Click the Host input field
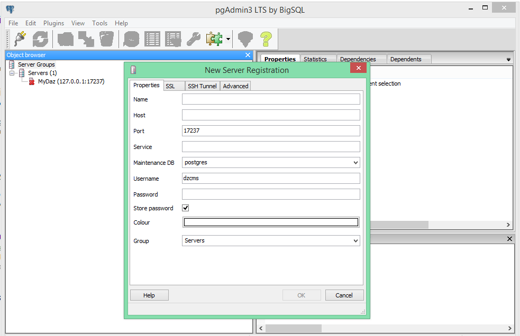The image size is (520, 336). pos(271,115)
